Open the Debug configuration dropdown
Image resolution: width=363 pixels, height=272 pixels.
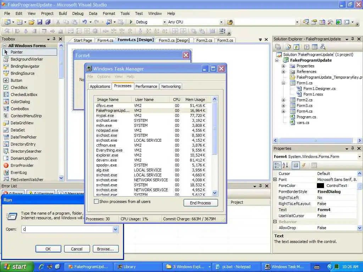pyautogui.click(x=164, y=22)
